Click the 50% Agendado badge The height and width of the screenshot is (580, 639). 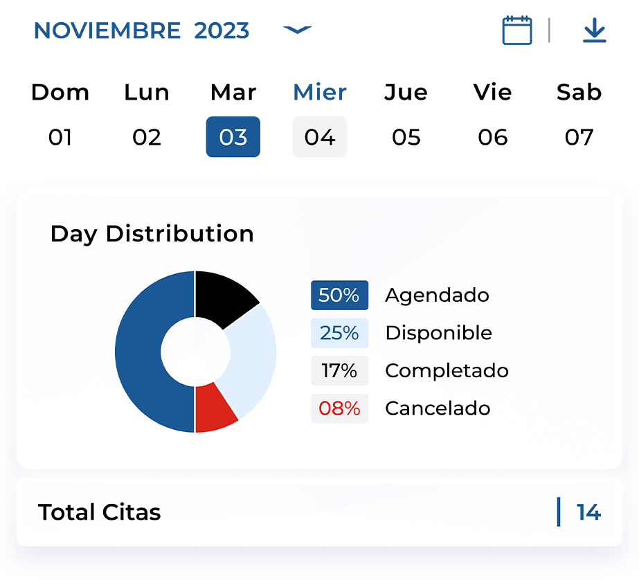click(339, 296)
